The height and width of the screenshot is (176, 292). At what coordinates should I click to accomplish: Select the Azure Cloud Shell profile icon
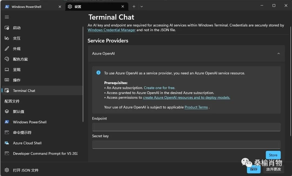pyautogui.click(x=7, y=143)
